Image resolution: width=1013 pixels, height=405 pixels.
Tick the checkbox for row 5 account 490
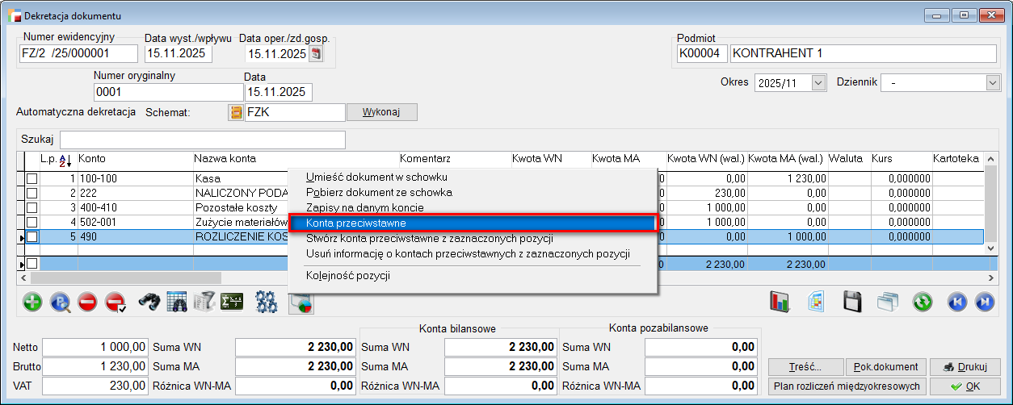(32, 237)
